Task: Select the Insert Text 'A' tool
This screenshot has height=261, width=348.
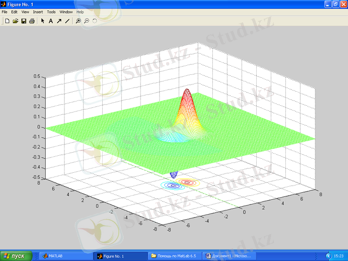Action: 50,20
